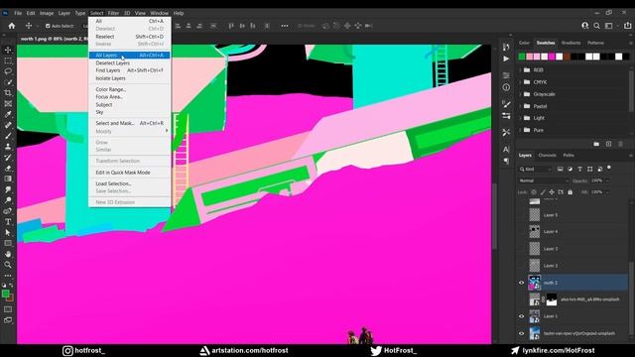The image size is (635, 357).
Task: Open the Info panel icon
Action: (506, 87)
